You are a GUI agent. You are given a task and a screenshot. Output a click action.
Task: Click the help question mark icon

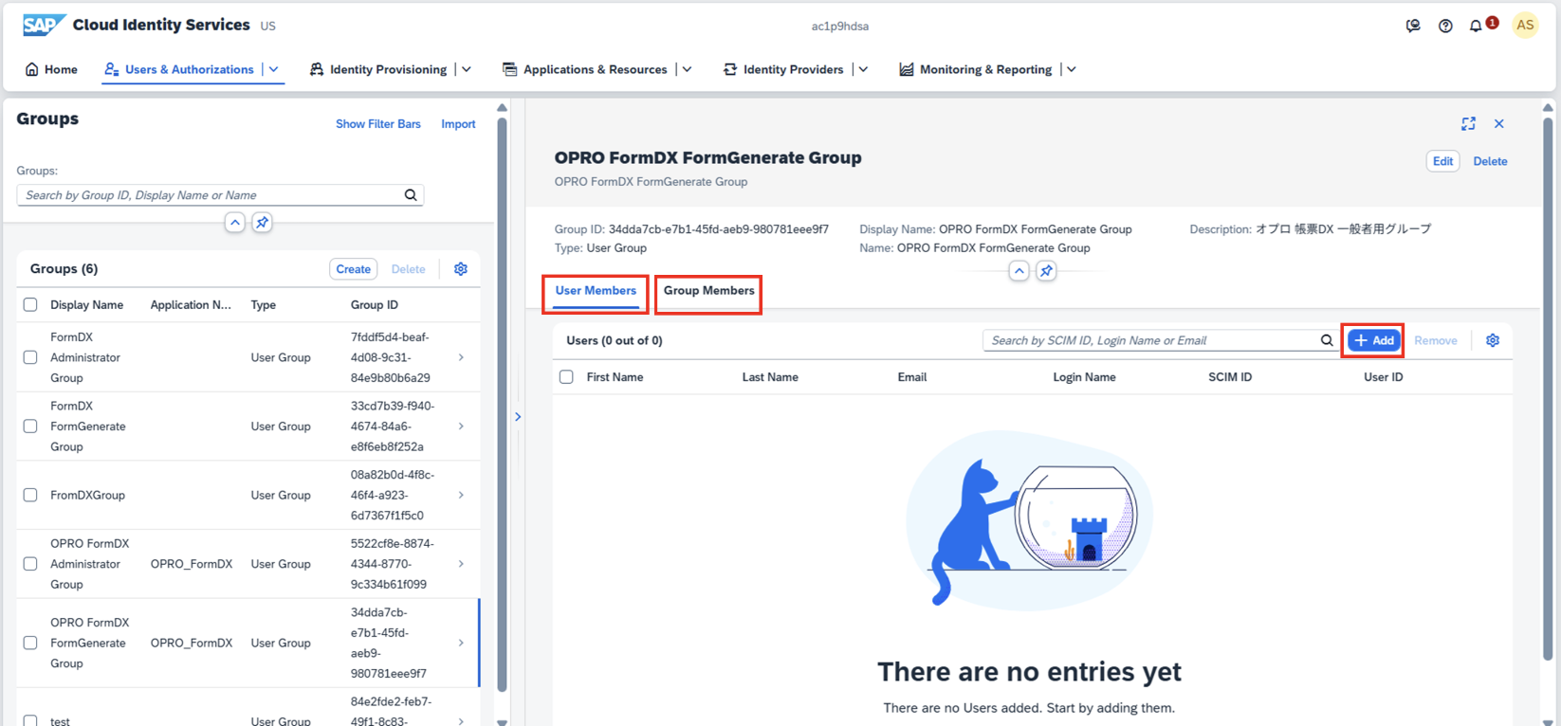pos(1445,26)
